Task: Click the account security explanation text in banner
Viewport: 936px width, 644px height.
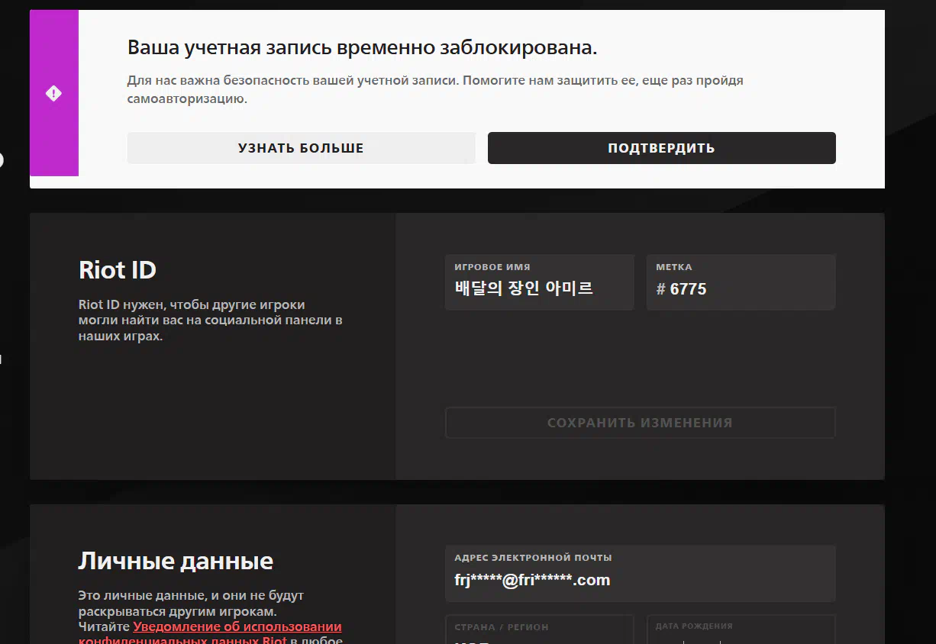Action: pos(435,89)
